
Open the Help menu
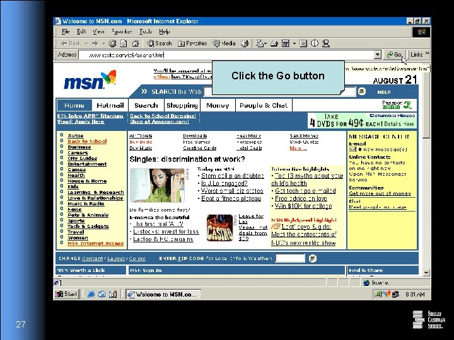[164, 31]
